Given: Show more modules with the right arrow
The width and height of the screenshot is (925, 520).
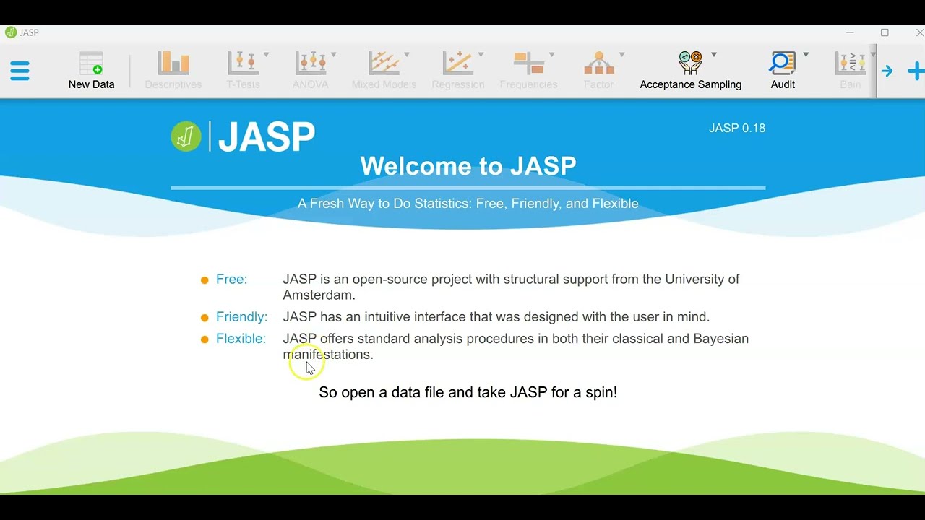Looking at the screenshot, I should 887,71.
